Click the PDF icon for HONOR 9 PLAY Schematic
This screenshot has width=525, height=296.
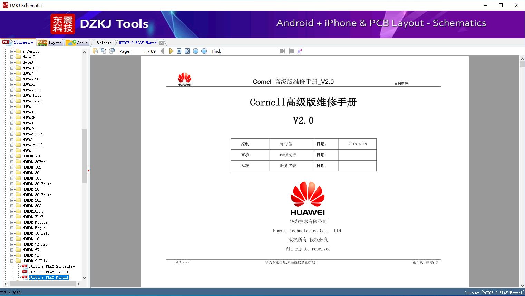pyautogui.click(x=25, y=266)
